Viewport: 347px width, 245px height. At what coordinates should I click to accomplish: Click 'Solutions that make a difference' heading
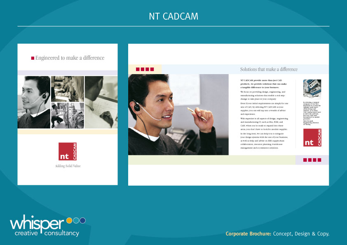(x=269, y=70)
